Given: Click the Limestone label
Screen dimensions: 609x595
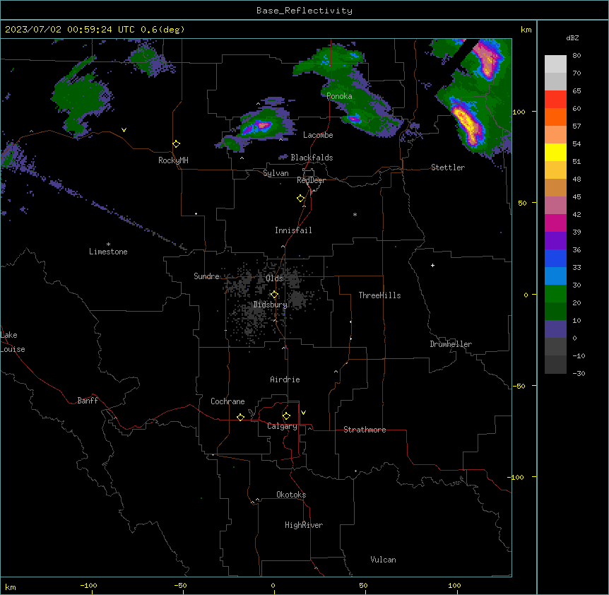Looking at the screenshot, I should click(x=108, y=252).
